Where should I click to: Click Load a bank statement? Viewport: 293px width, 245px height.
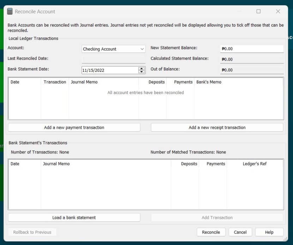74,217
